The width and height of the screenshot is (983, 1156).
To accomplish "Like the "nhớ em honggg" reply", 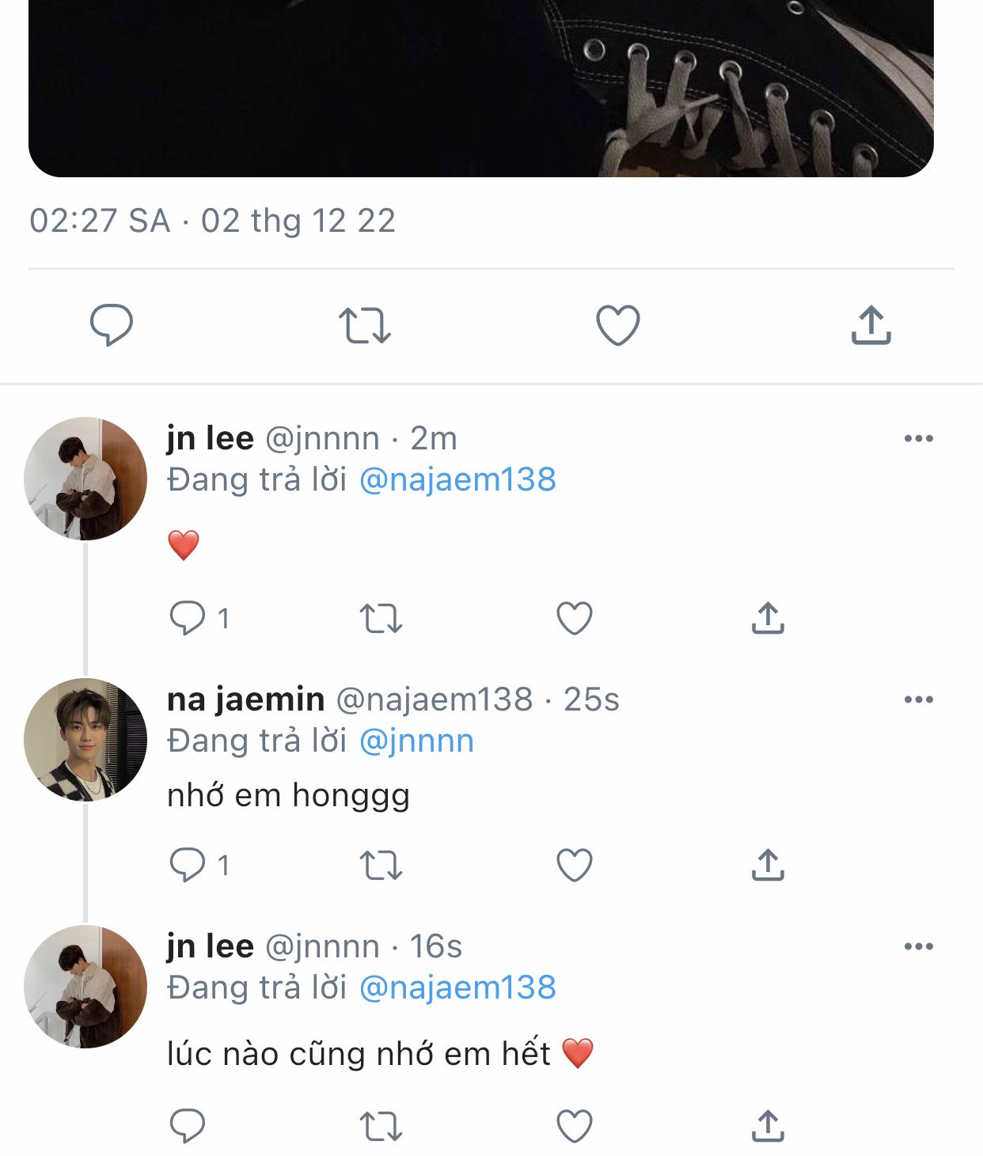I will [x=575, y=865].
